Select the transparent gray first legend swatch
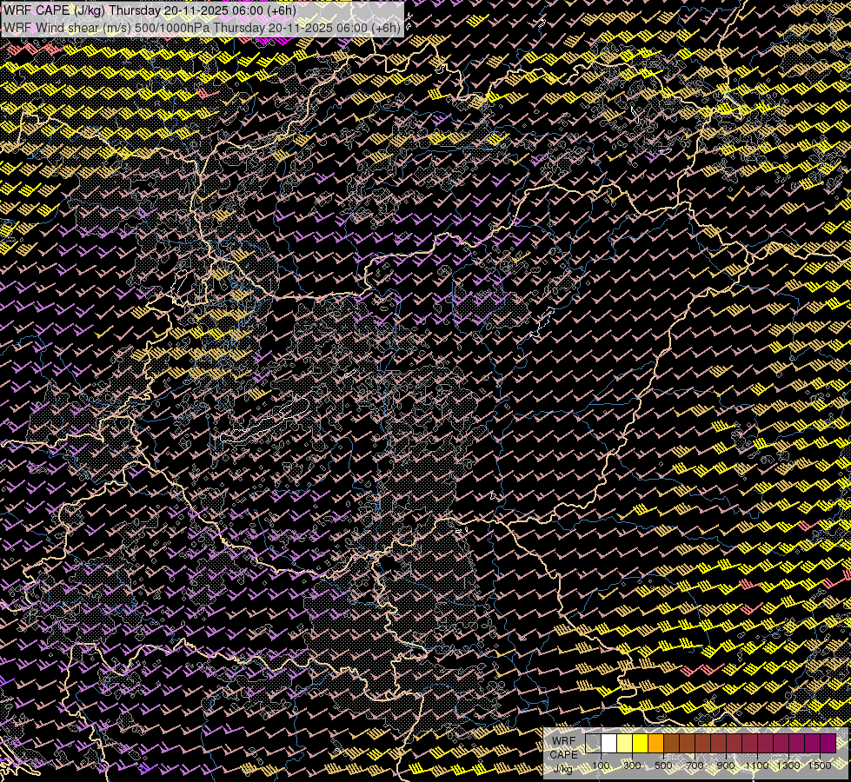This screenshot has height=782, width=851. click(x=593, y=744)
